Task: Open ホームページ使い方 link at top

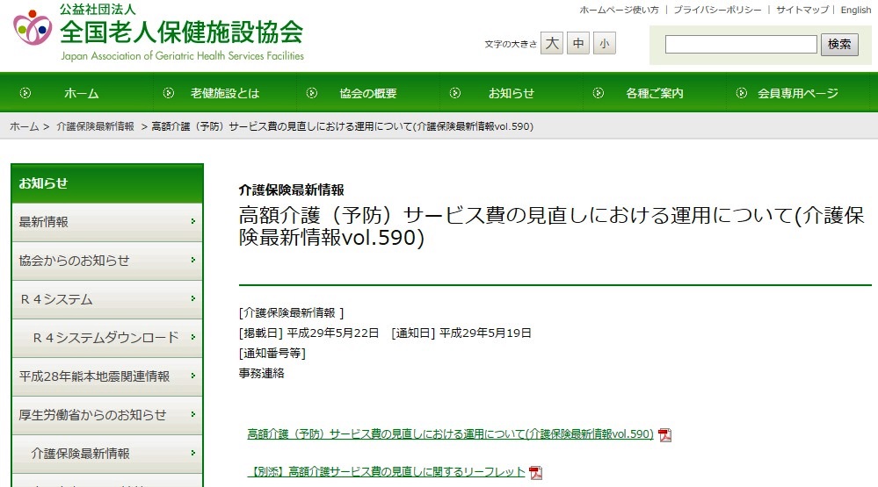Action: pyautogui.click(x=619, y=10)
